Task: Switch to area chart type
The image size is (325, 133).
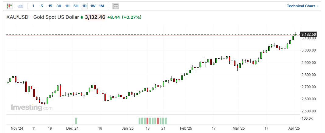Action: click(21, 6)
